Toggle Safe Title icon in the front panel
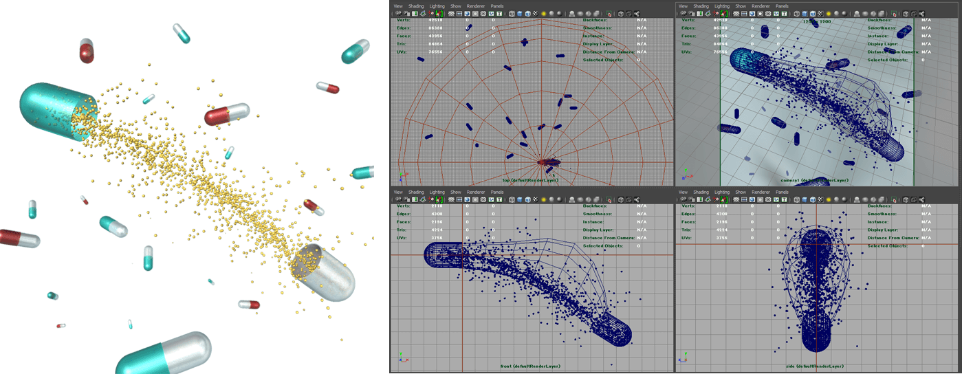 (x=500, y=199)
